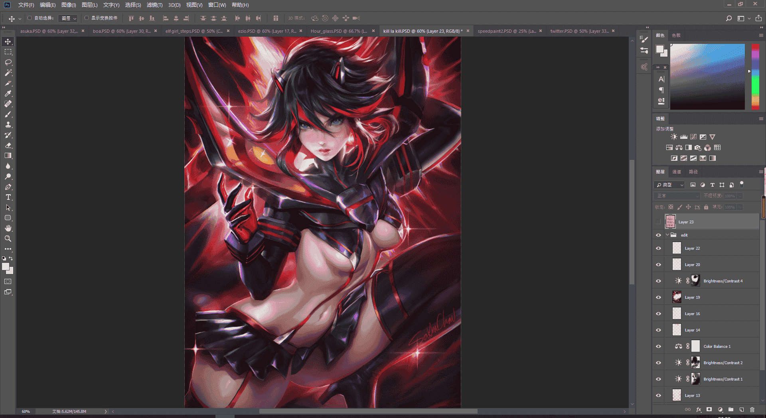Add a layer mask from the Layers panel bottom bar
This screenshot has height=418, width=766.
(x=709, y=410)
